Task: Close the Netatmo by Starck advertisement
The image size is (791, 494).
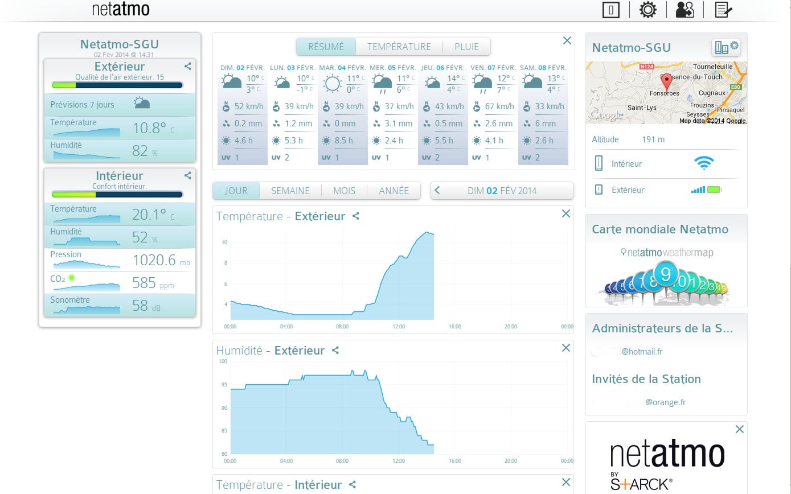Action: click(x=739, y=429)
